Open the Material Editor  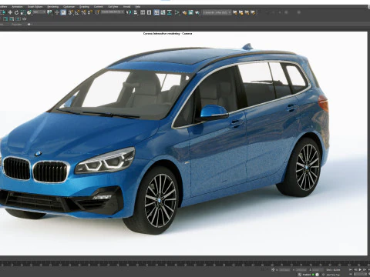click(x=177, y=12)
